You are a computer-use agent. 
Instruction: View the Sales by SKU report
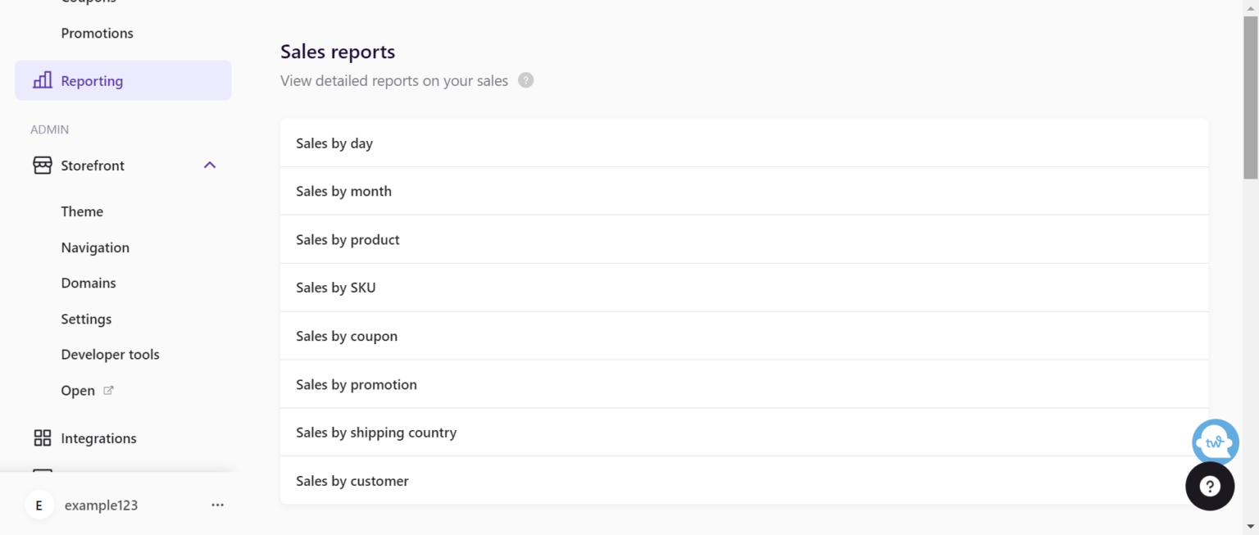pyautogui.click(x=336, y=288)
